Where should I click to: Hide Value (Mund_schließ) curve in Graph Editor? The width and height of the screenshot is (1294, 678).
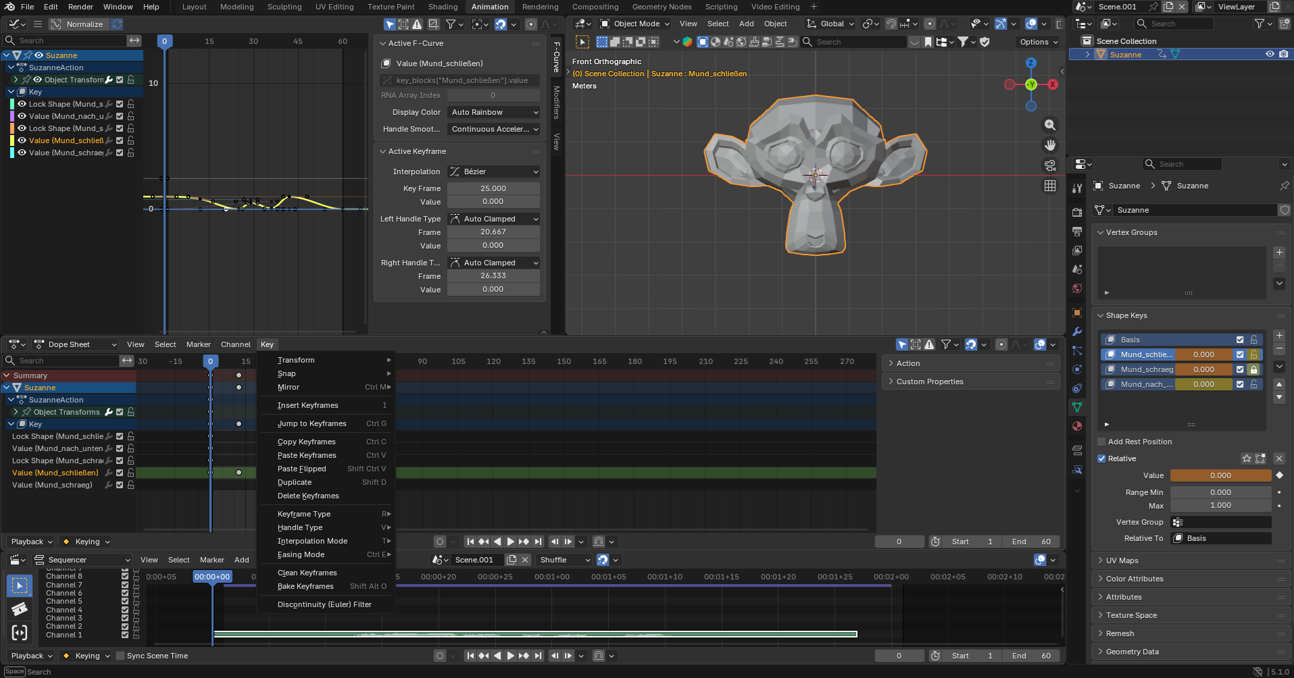pos(22,140)
